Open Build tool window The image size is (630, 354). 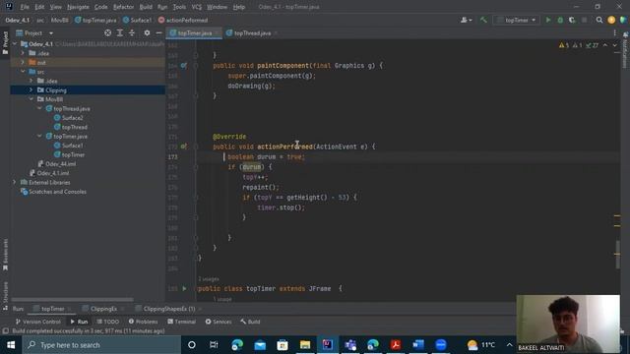[250, 322]
